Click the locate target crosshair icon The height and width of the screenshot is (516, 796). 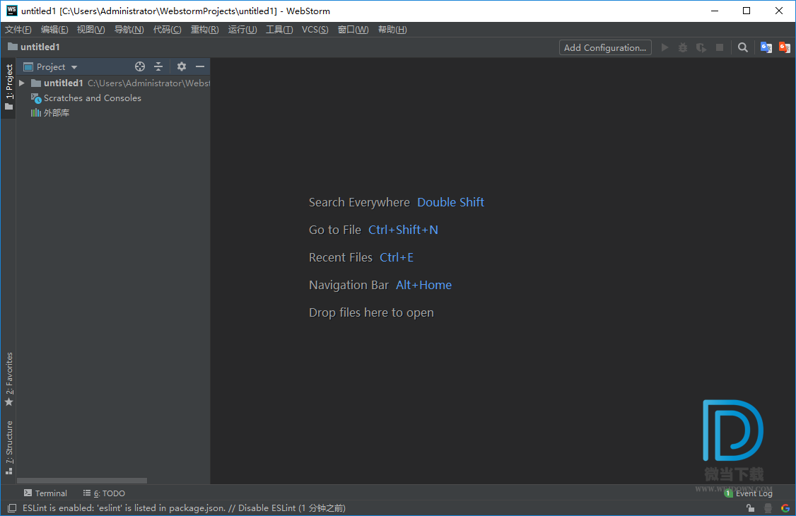[139, 66]
